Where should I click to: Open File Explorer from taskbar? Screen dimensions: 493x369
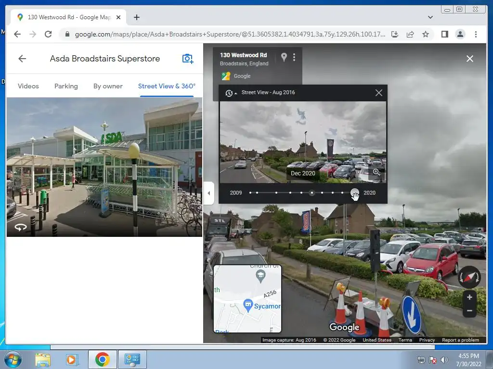[43, 359]
